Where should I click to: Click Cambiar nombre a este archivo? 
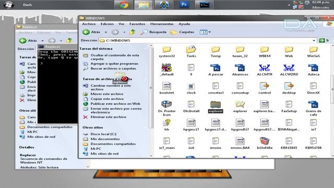coord(111,87)
